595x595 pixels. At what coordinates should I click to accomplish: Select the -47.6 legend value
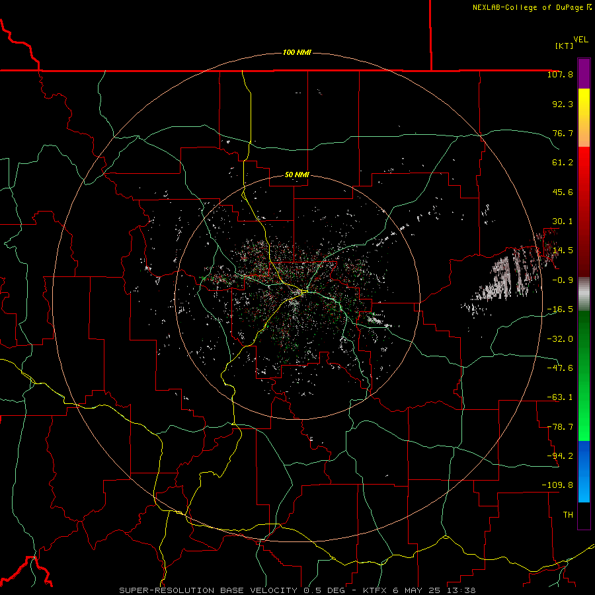point(560,368)
